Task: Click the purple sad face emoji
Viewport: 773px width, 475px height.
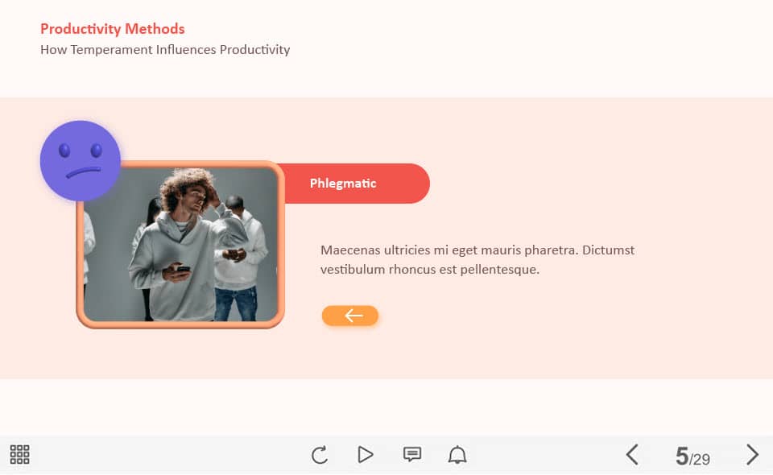Action: click(x=81, y=161)
